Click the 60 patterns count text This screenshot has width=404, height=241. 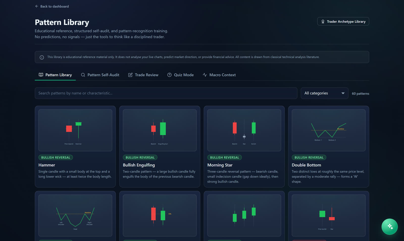point(361,94)
